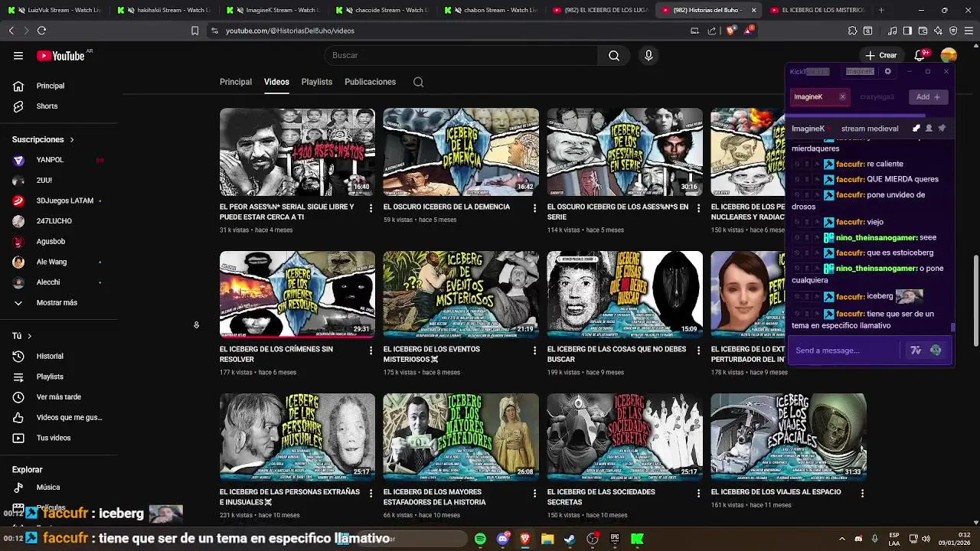
Task: Open YouTube notifications bell
Action: pyautogui.click(x=920, y=55)
